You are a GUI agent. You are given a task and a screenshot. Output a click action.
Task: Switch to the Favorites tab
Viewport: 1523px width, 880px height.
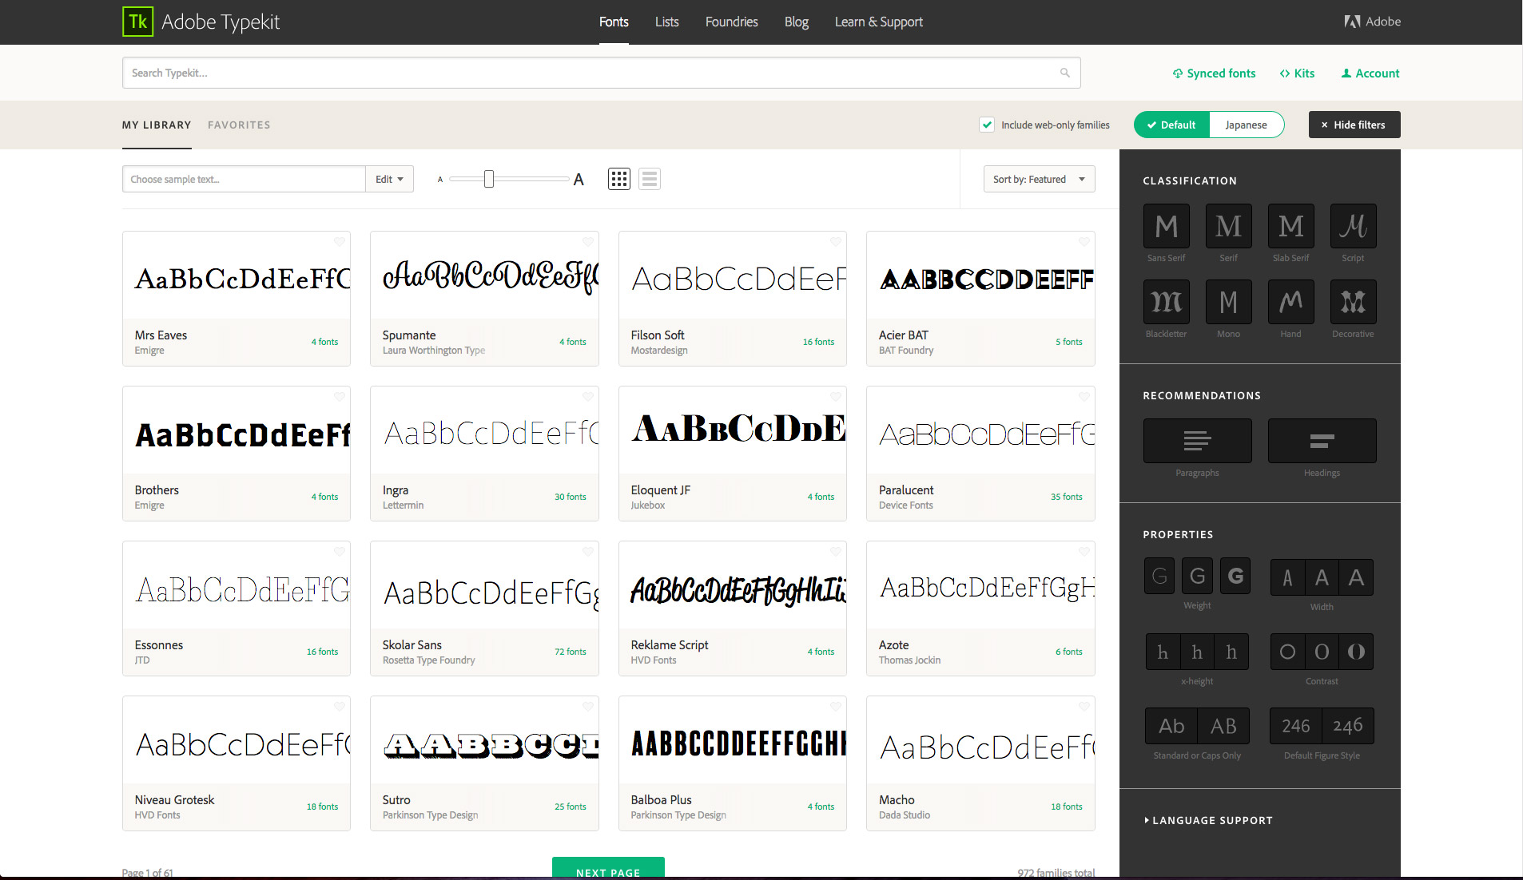239,125
